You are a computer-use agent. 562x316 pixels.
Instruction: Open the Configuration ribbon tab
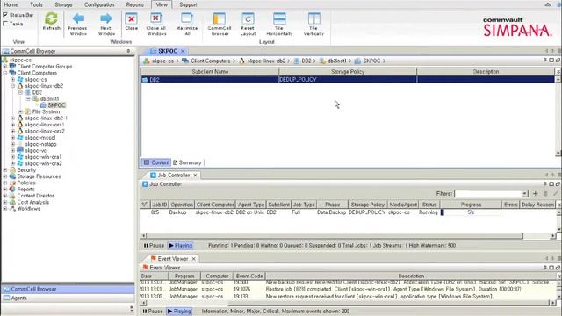pos(99,4)
